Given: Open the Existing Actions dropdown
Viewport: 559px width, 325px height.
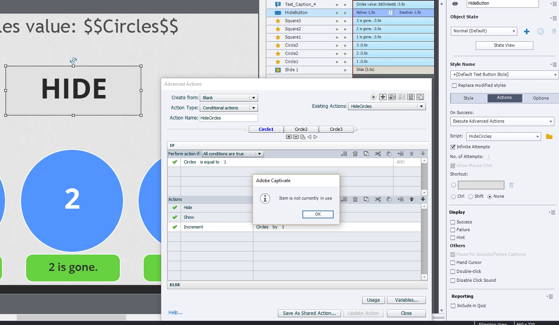Looking at the screenshot, I should click(387, 106).
